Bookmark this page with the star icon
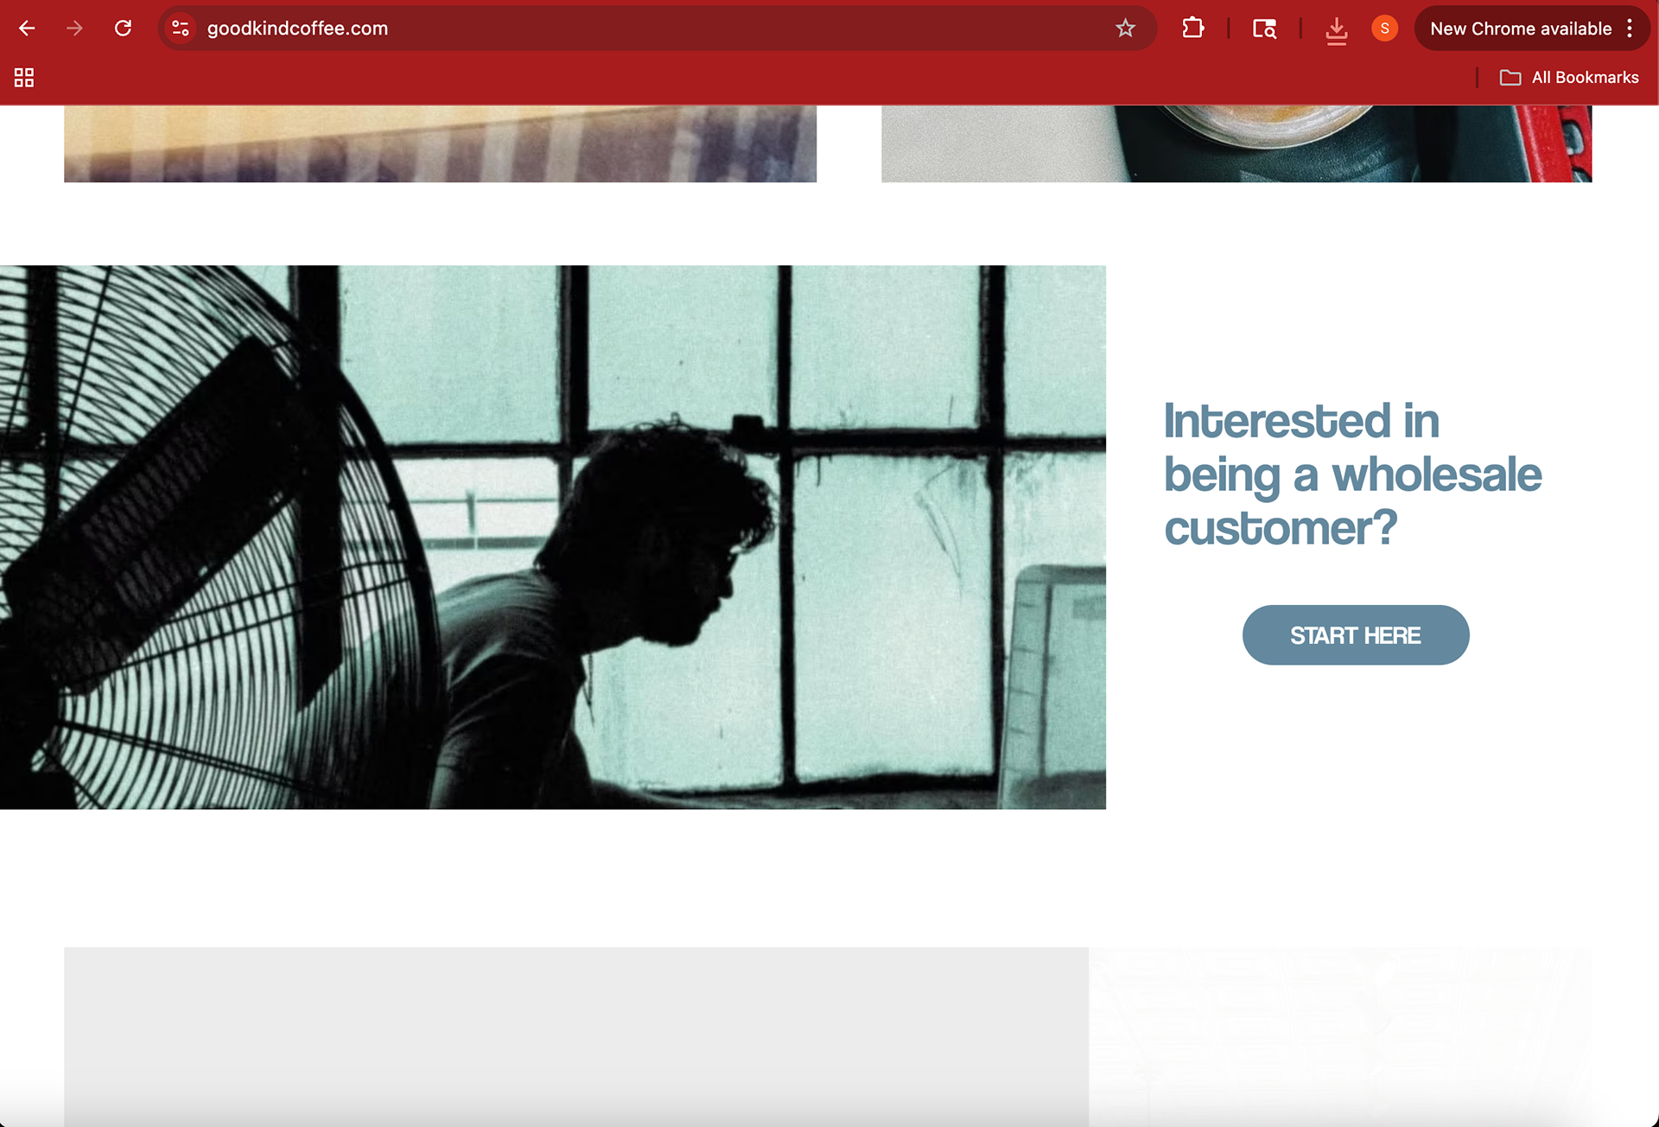 tap(1125, 29)
